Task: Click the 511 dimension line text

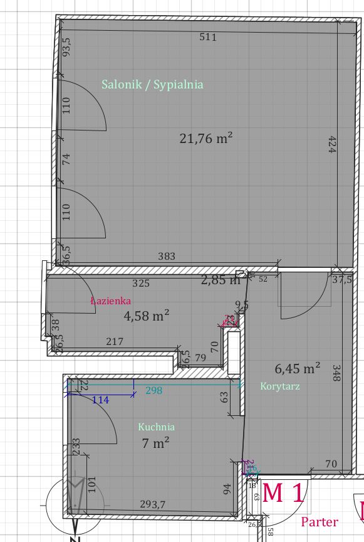Action: click(x=208, y=36)
